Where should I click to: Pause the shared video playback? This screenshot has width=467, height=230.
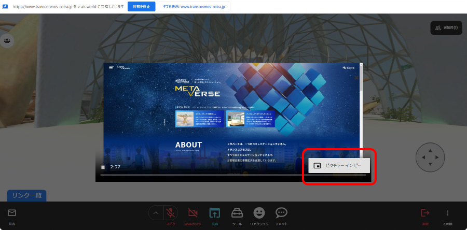[x=103, y=167]
